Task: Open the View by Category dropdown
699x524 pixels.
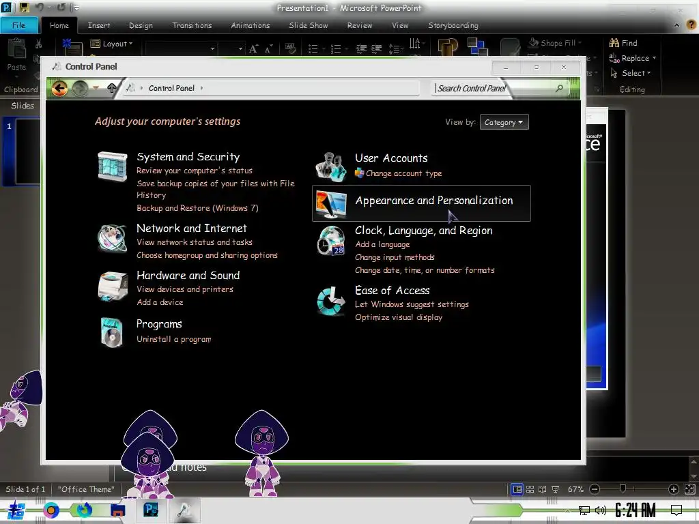Action: [504, 122]
